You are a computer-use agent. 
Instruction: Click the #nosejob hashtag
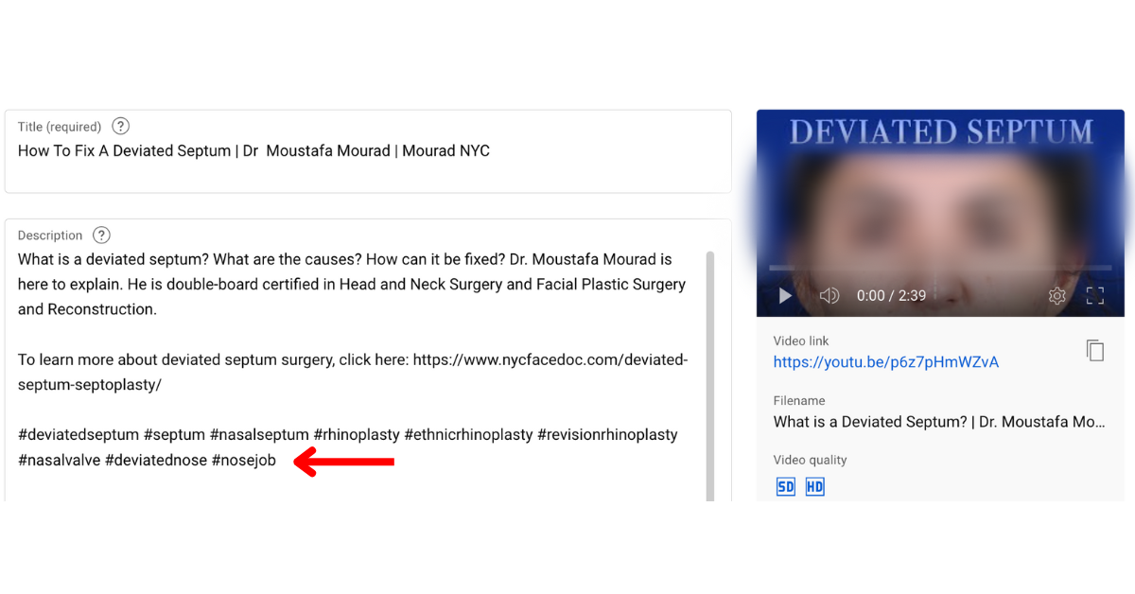[x=244, y=461]
